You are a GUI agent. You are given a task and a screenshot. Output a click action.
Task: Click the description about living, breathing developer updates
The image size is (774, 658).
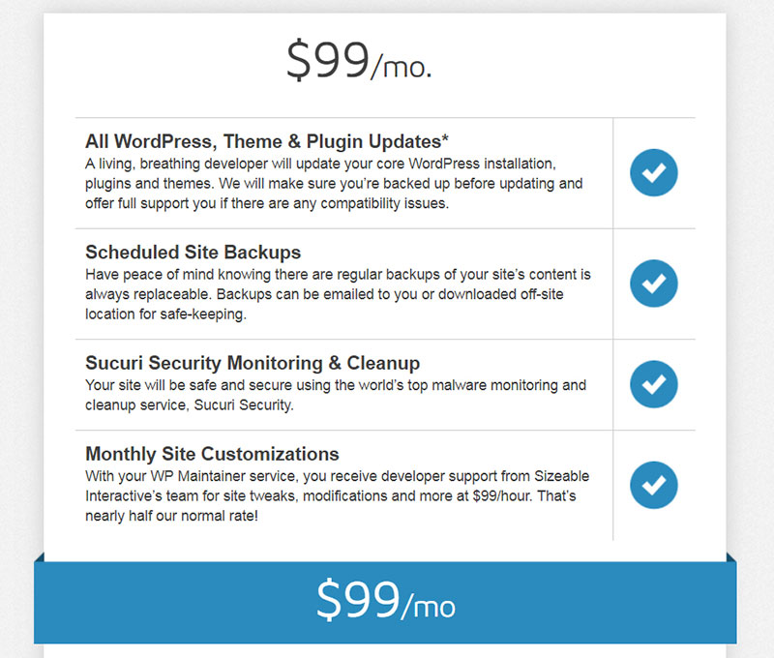[x=334, y=184]
